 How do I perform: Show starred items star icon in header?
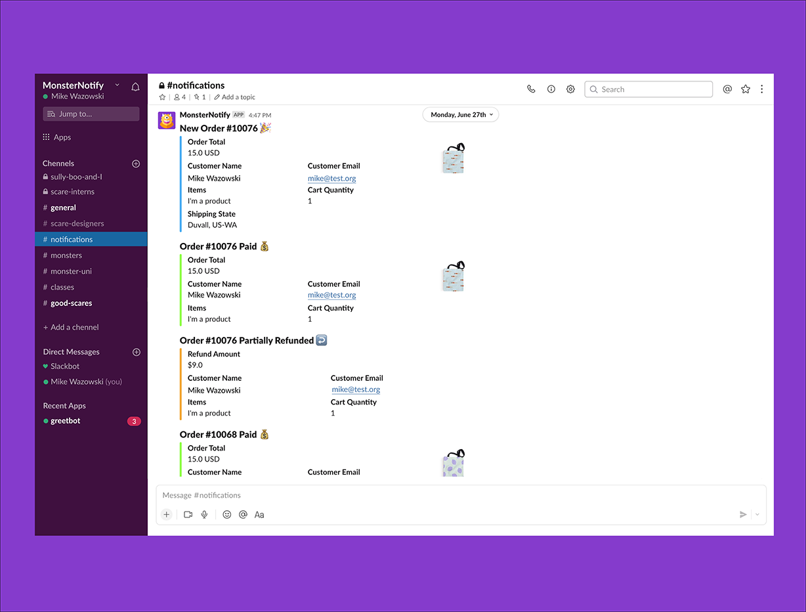[746, 89]
